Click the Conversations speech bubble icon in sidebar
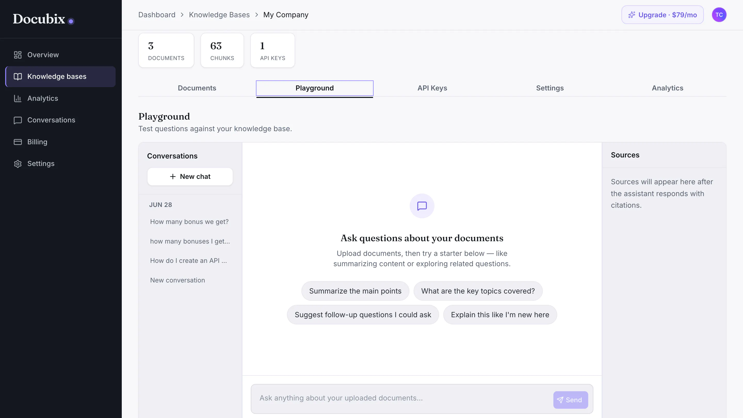Viewport: 743px width, 418px height. coord(18,120)
